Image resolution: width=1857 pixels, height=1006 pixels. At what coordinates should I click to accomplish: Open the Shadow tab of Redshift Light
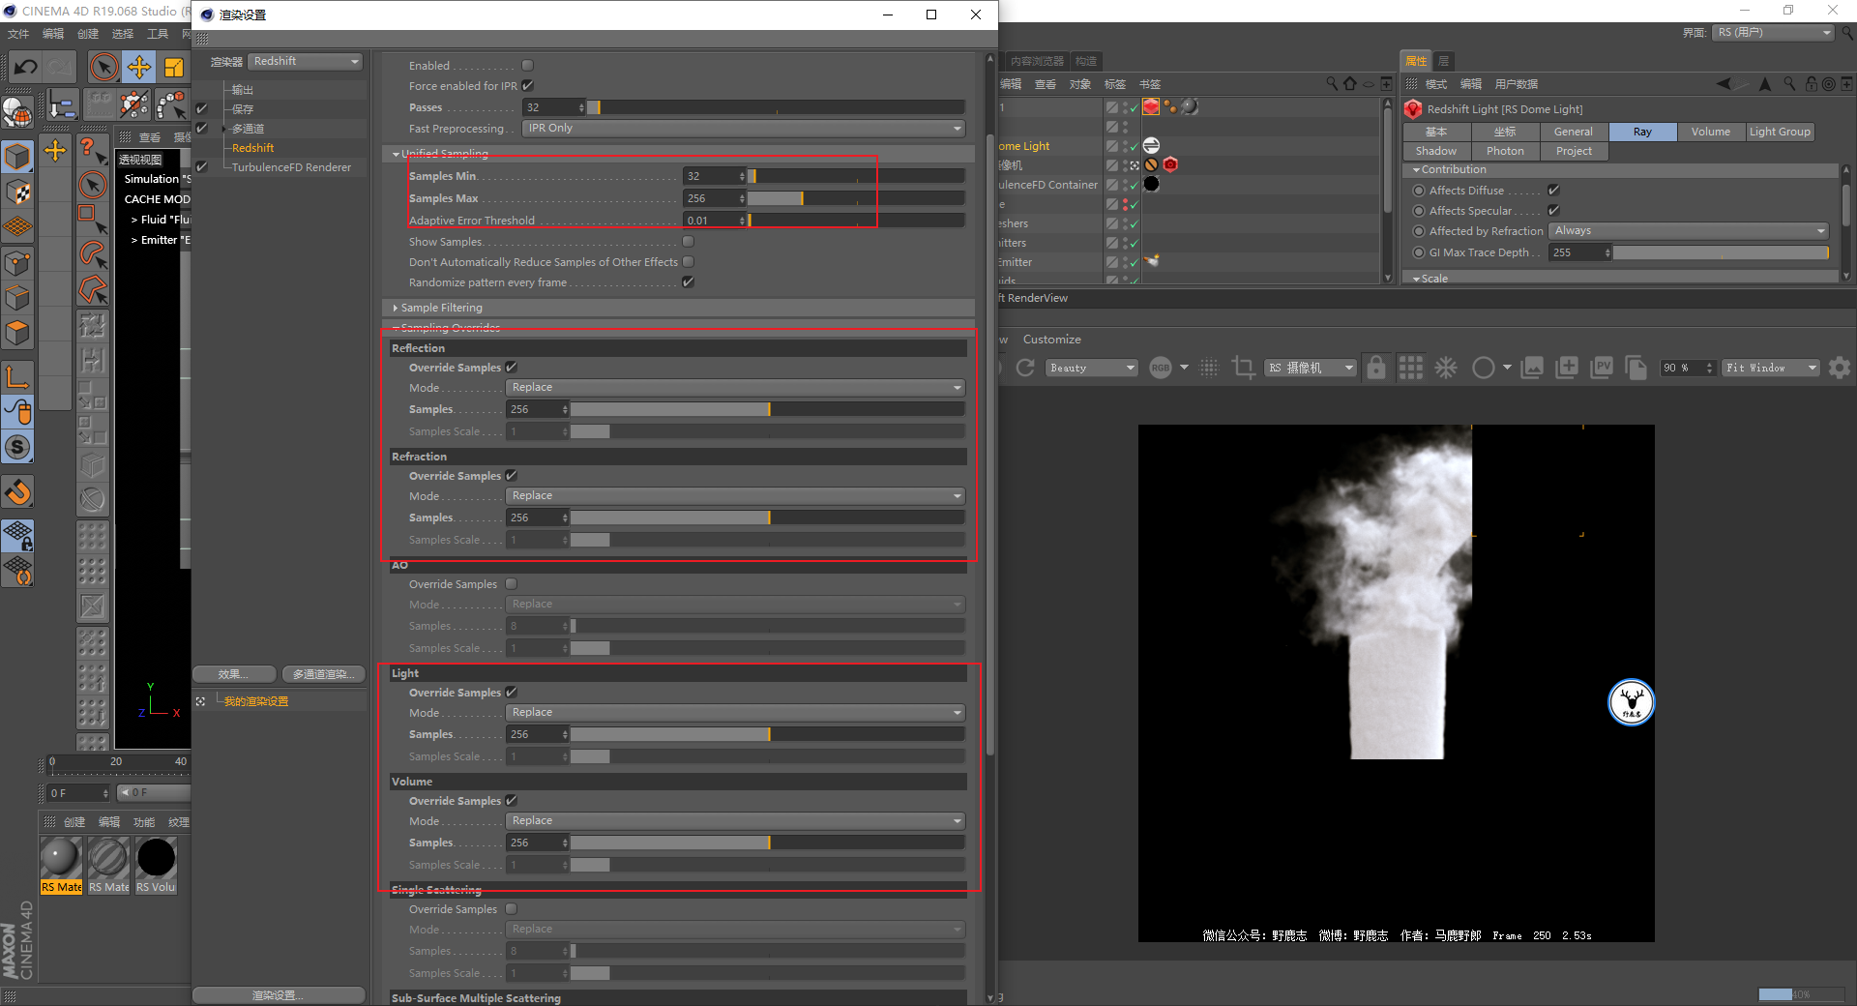1436,151
